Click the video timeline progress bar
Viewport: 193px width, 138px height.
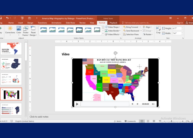click(x=105, y=104)
